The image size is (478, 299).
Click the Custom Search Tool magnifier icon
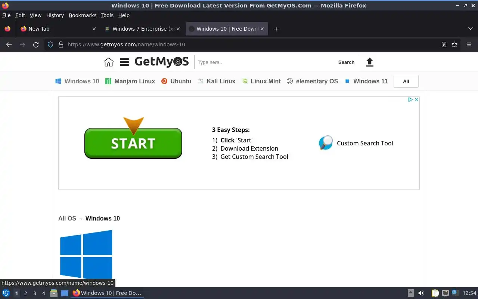pyautogui.click(x=326, y=143)
